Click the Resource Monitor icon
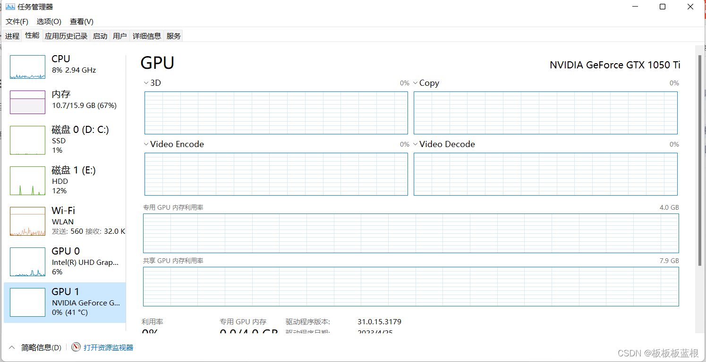The height and width of the screenshot is (362, 706). [x=76, y=347]
